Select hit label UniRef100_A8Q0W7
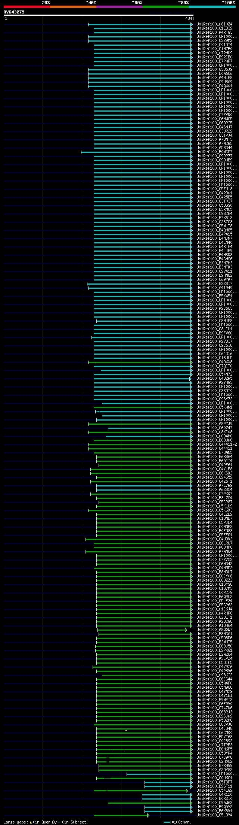 coord(214,630)
